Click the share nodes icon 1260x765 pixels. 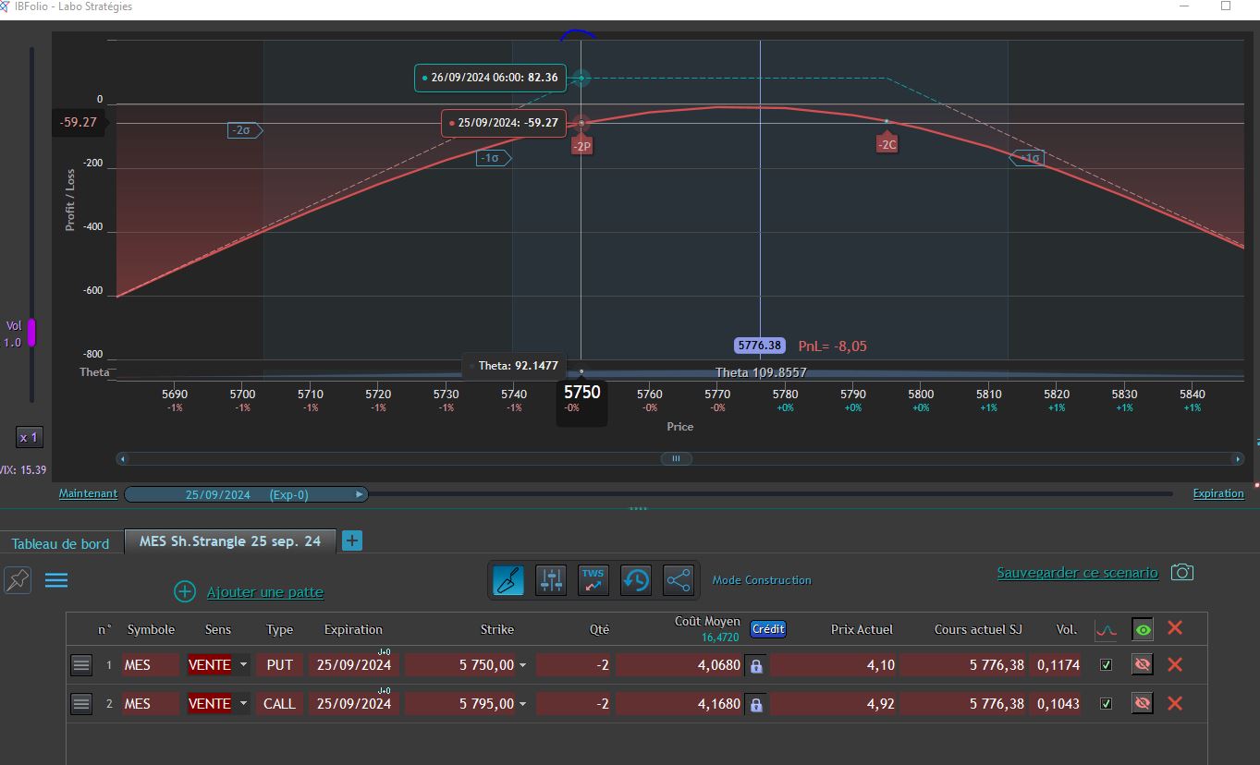coord(678,580)
